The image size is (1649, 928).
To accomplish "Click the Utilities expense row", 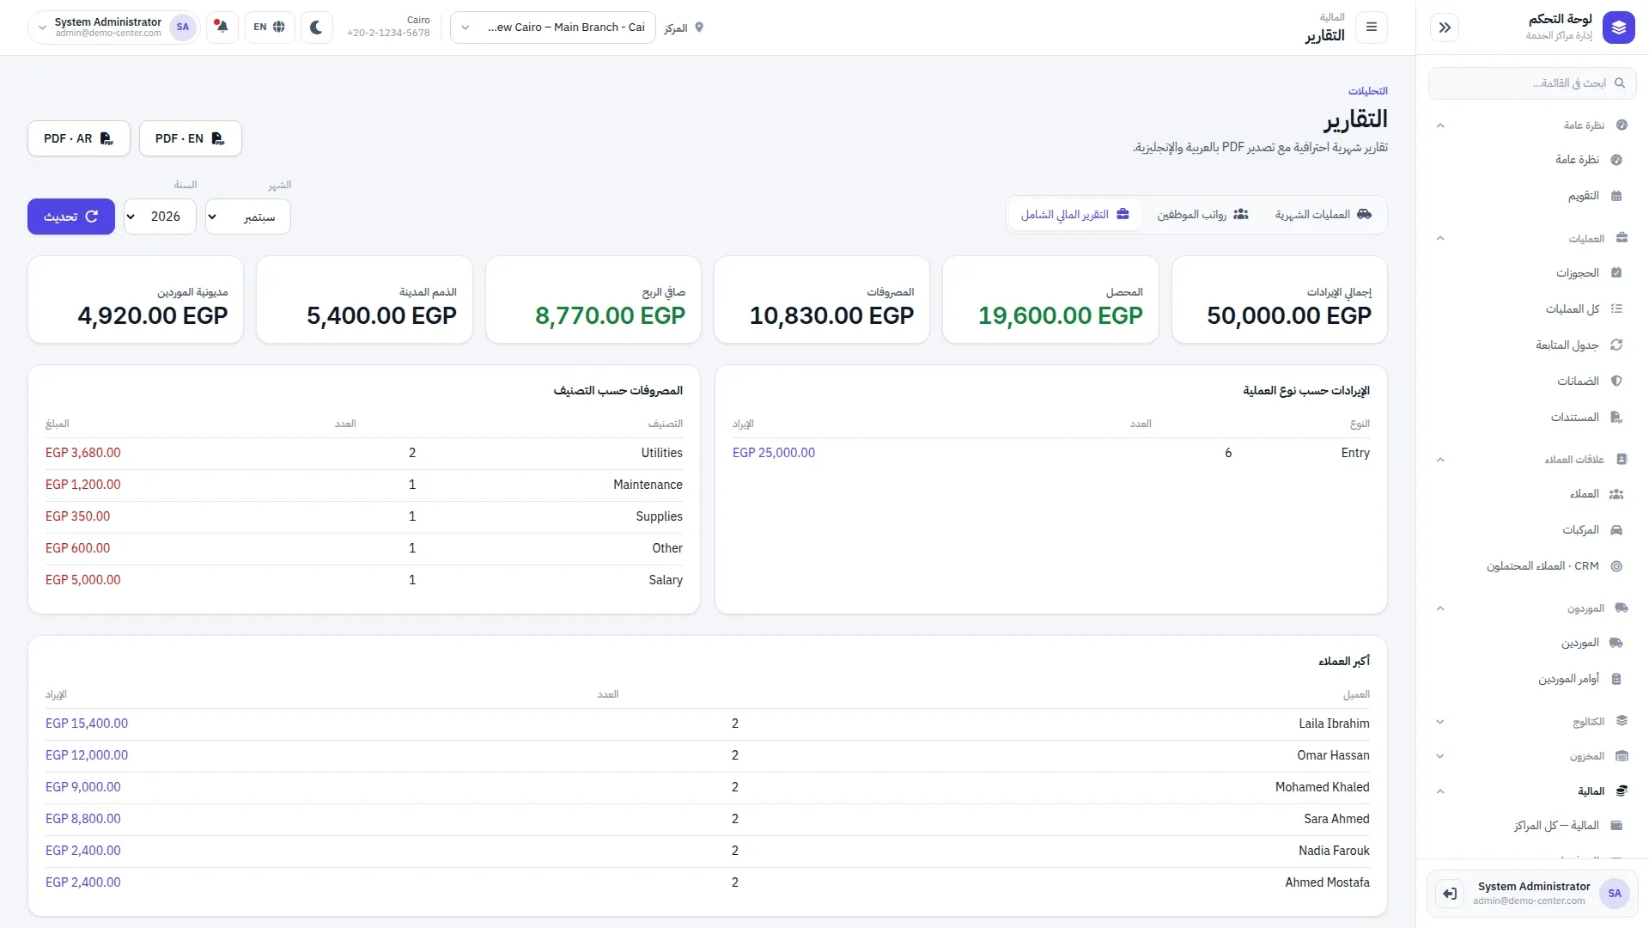I will tap(364, 453).
